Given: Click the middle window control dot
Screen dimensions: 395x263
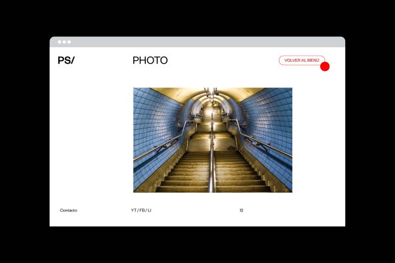Looking at the screenshot, I should click(64, 42).
